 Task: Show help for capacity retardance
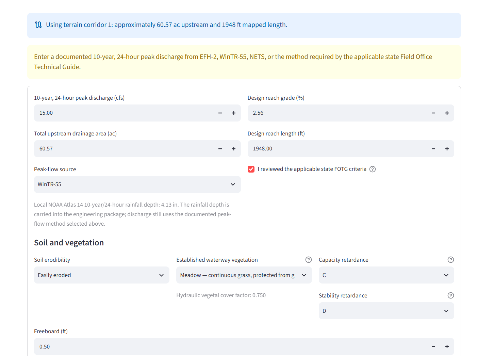coord(451,260)
